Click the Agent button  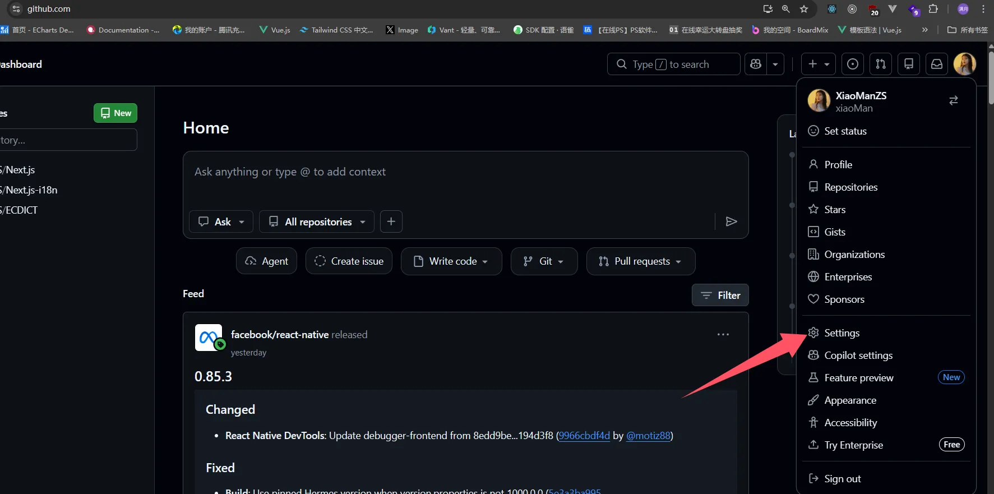point(266,261)
